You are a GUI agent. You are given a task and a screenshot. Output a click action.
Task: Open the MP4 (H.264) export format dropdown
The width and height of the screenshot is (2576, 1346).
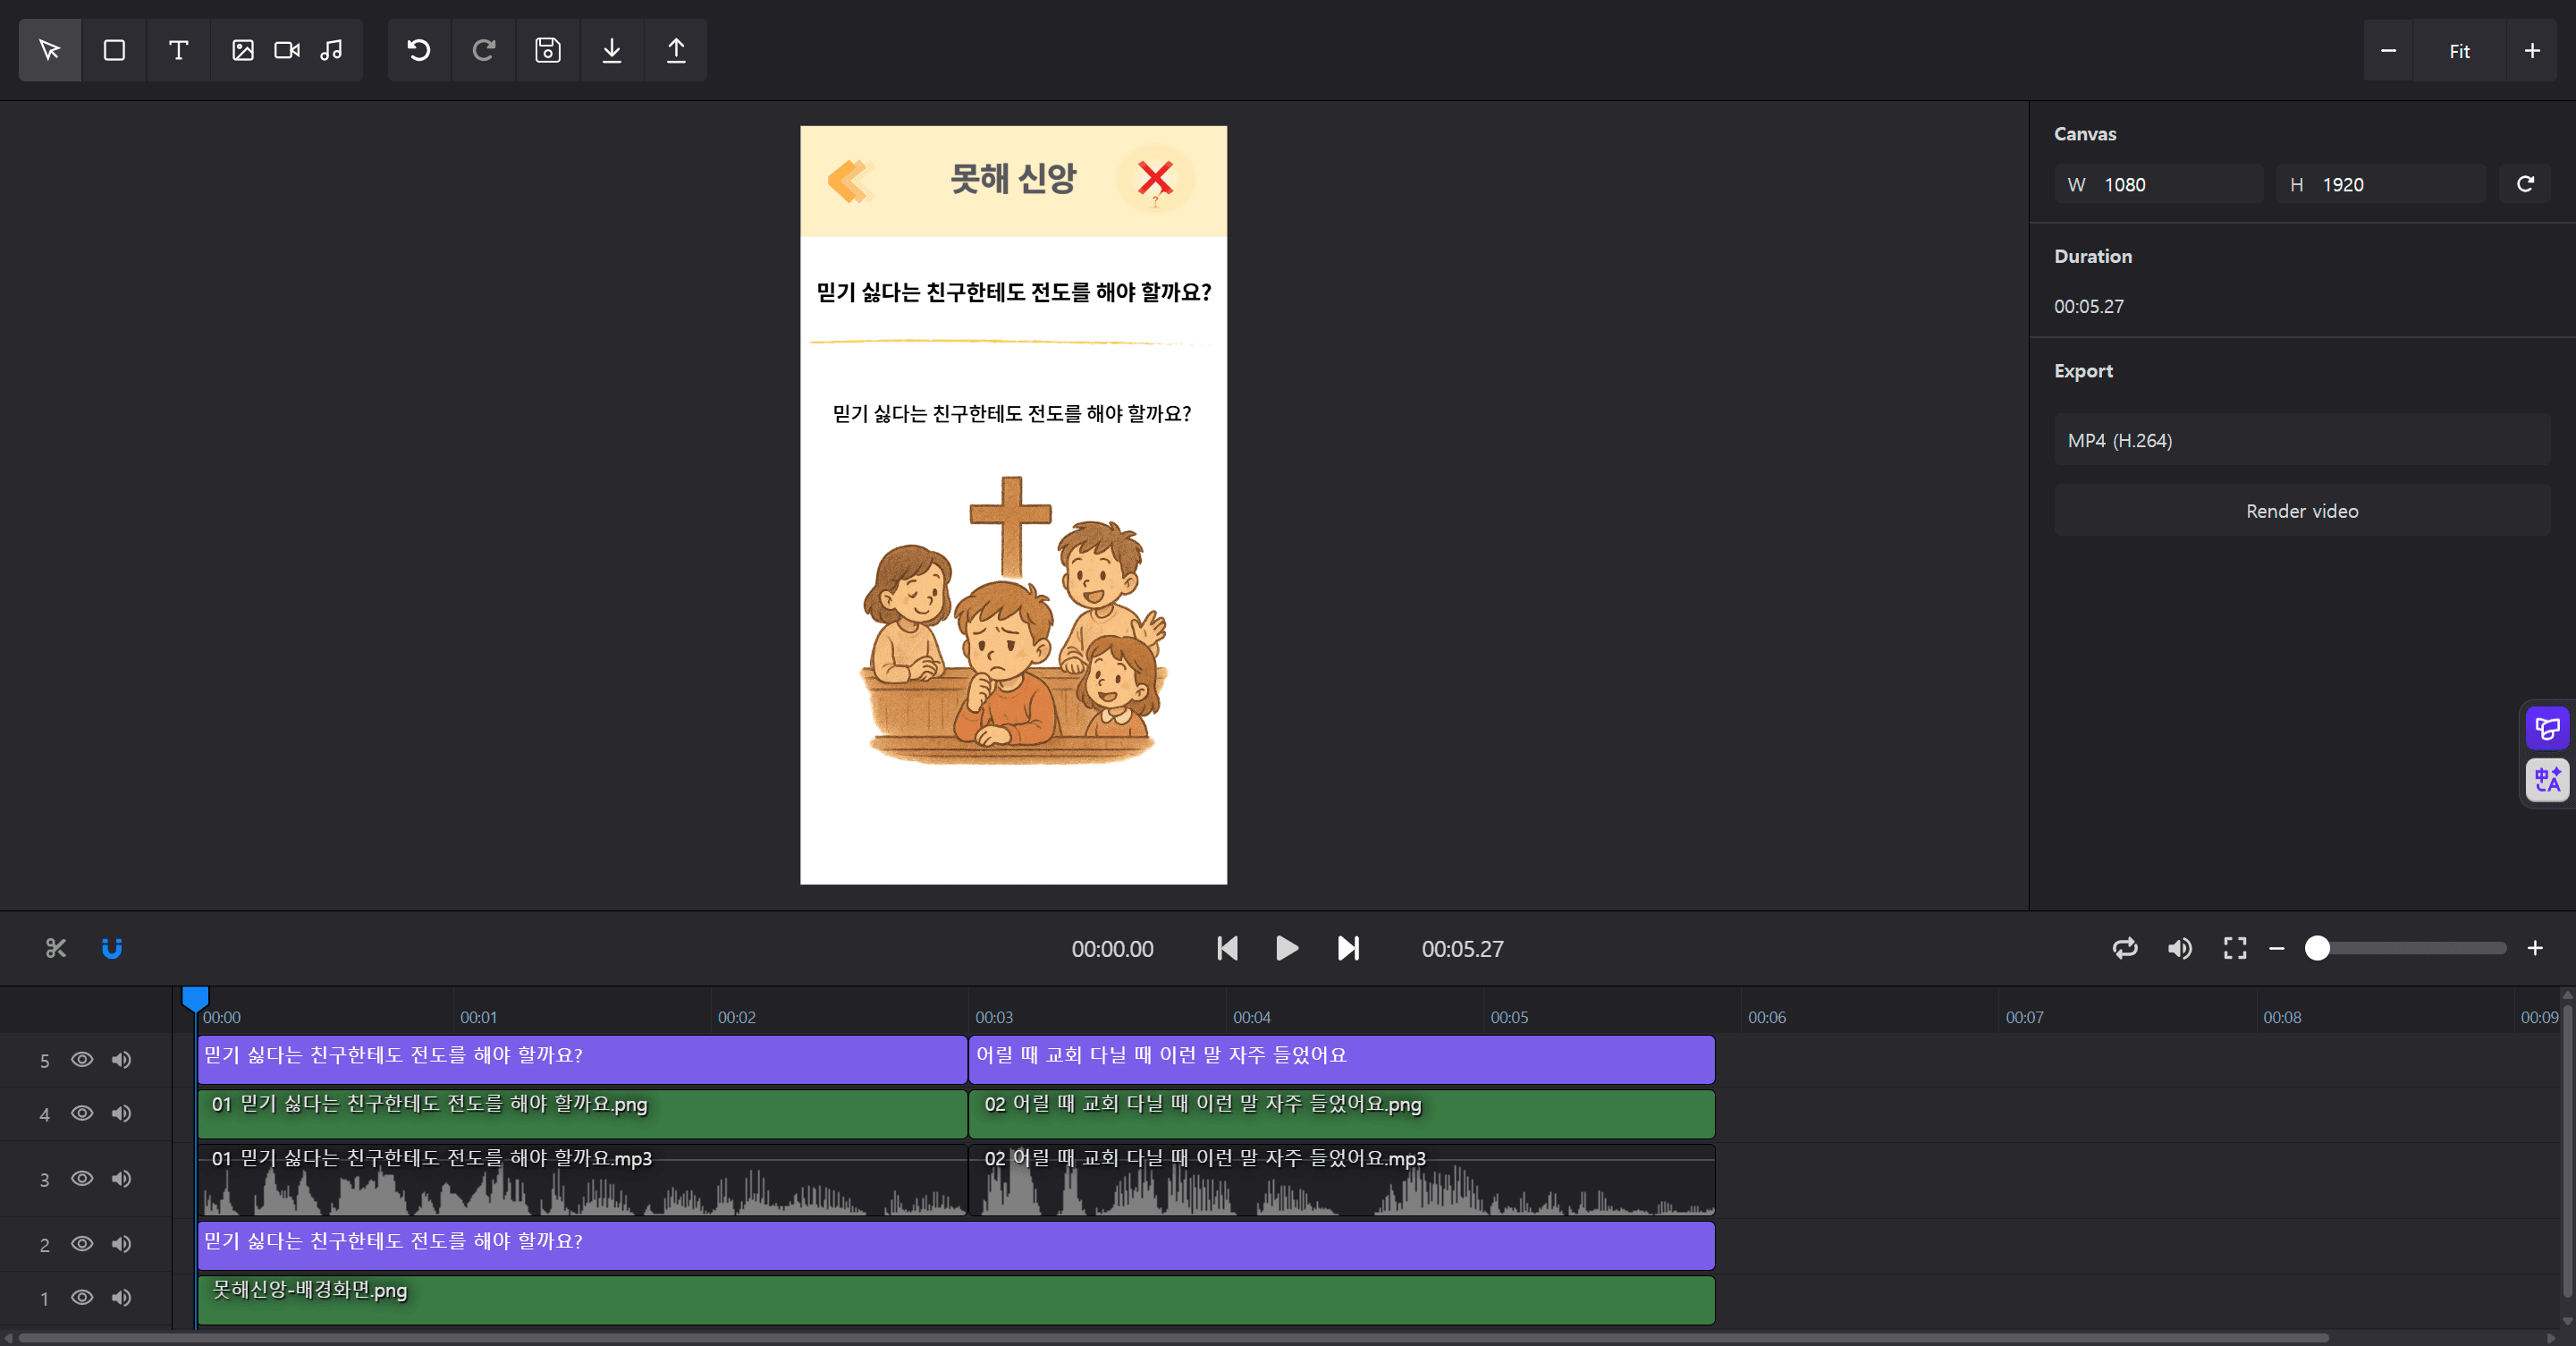click(2301, 440)
